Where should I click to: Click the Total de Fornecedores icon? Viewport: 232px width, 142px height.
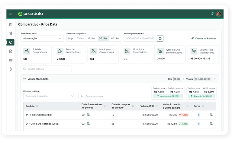[60, 51]
